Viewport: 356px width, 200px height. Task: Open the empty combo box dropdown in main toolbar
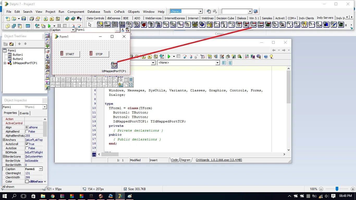250,11
